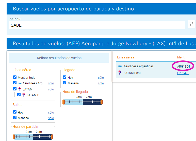Uncheck the Mostrar todo checkbox
The height and width of the screenshot is (141, 196).
click(x=15, y=77)
